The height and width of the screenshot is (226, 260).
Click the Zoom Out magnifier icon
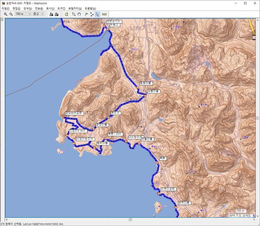pos(11,14)
